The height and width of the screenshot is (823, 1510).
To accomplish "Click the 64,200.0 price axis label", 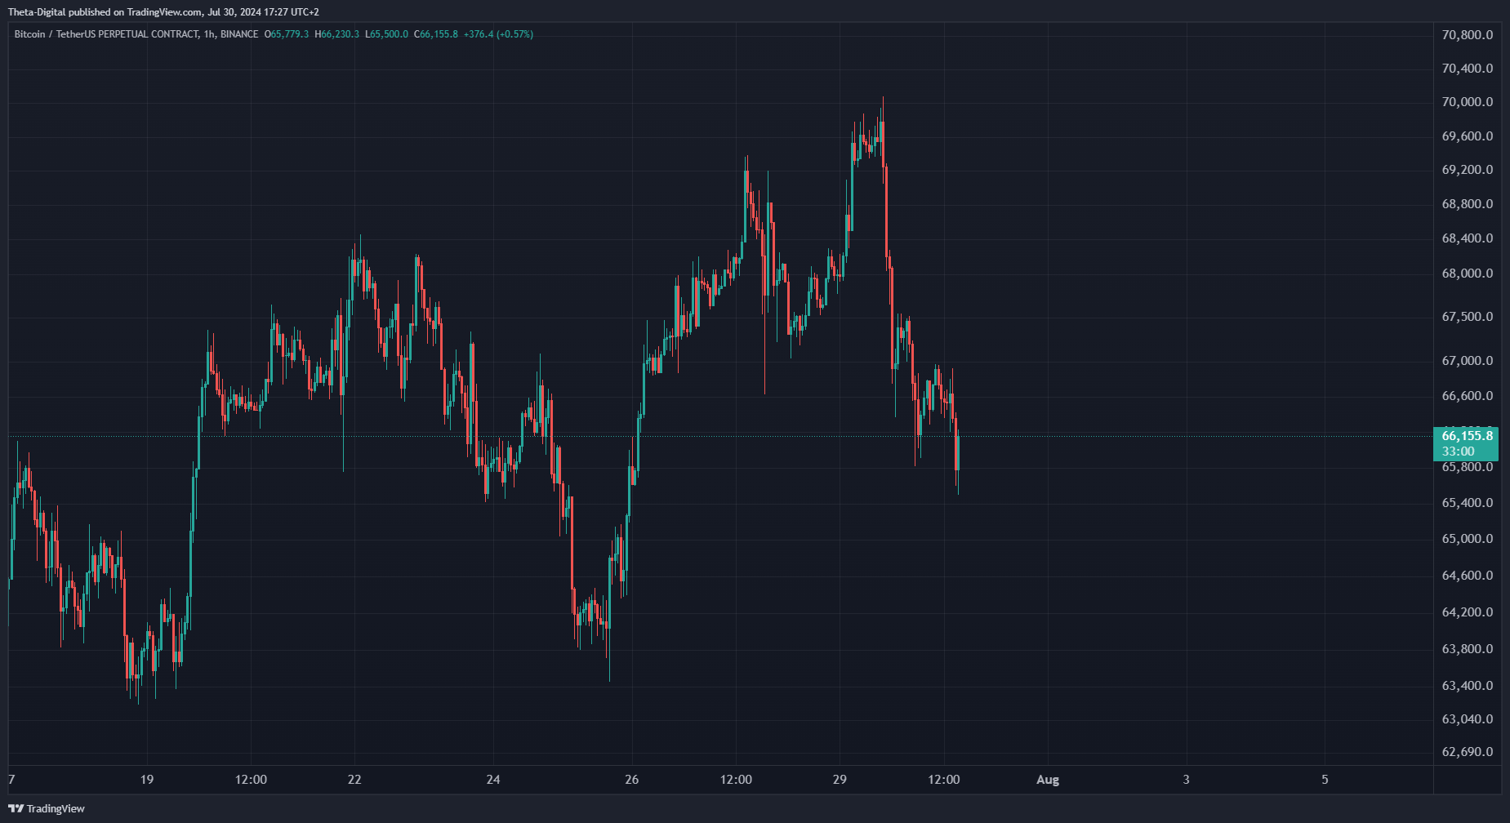I will [x=1468, y=612].
